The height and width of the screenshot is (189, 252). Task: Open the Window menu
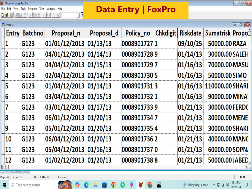pos(51,9)
